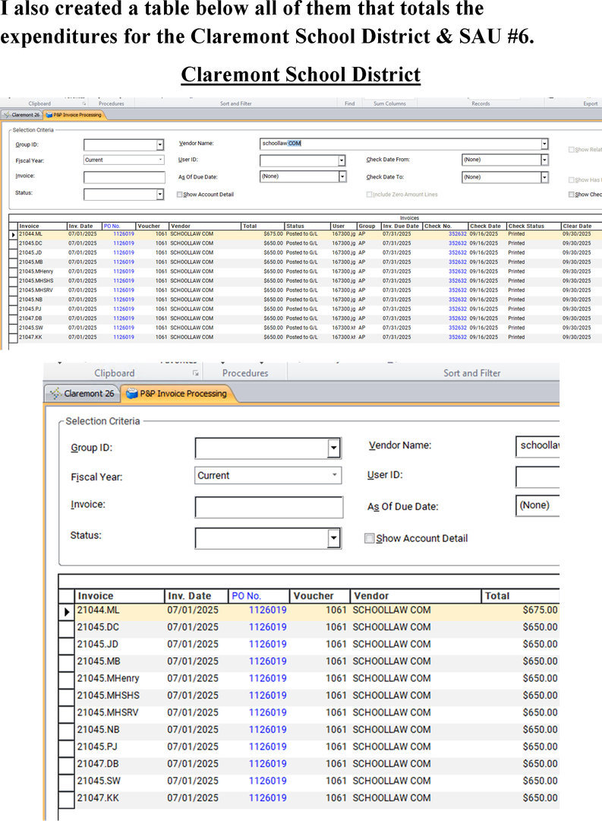This screenshot has width=602, height=821.
Task: Enable Show Account Detail in the enlarged view
Action: (370, 539)
